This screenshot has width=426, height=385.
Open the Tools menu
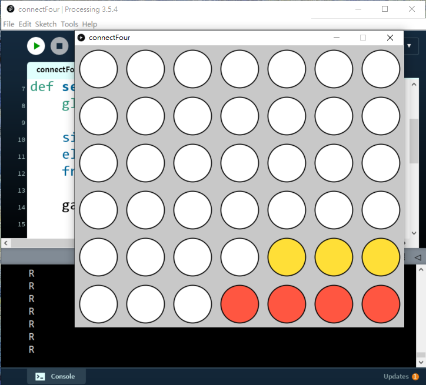(69, 24)
